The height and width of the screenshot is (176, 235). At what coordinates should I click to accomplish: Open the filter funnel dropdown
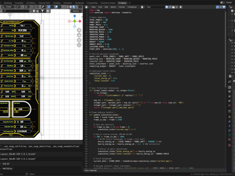click(x=43, y=11)
